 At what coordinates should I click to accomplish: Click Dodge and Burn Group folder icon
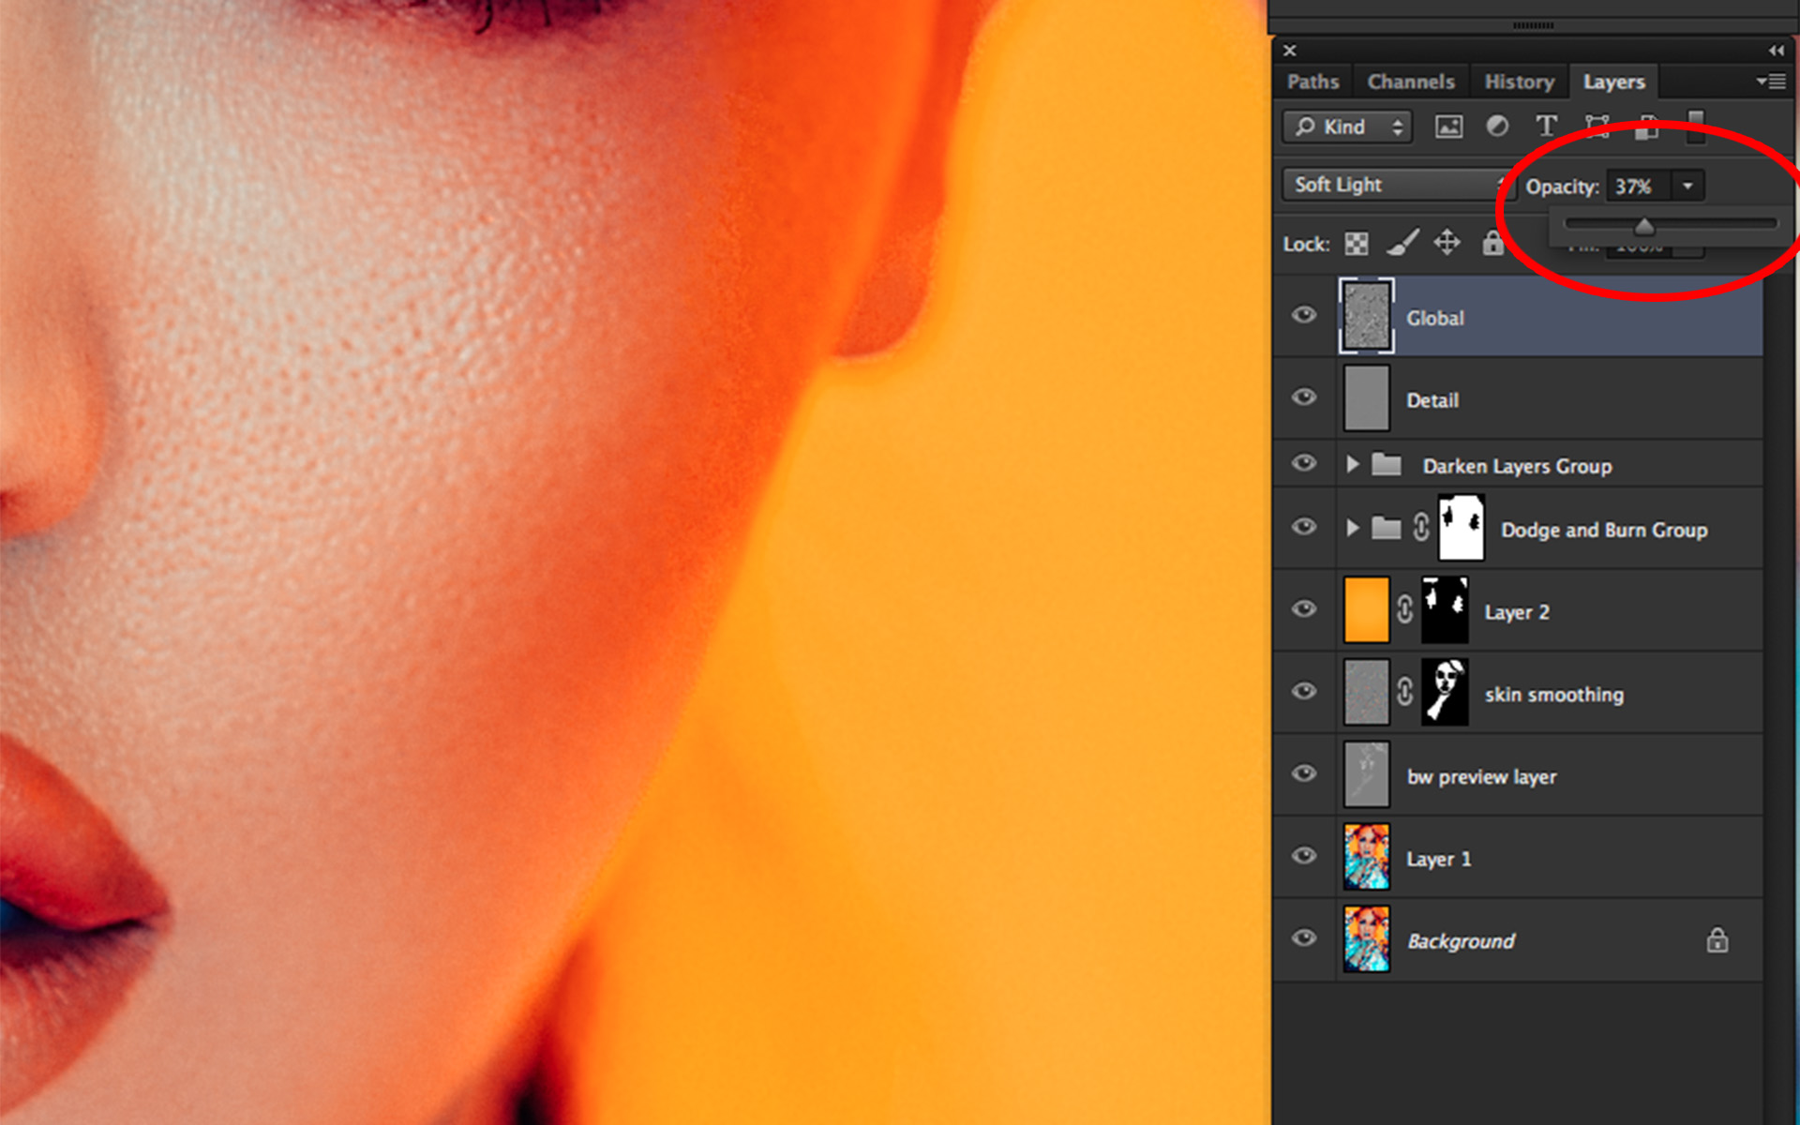coord(1387,528)
